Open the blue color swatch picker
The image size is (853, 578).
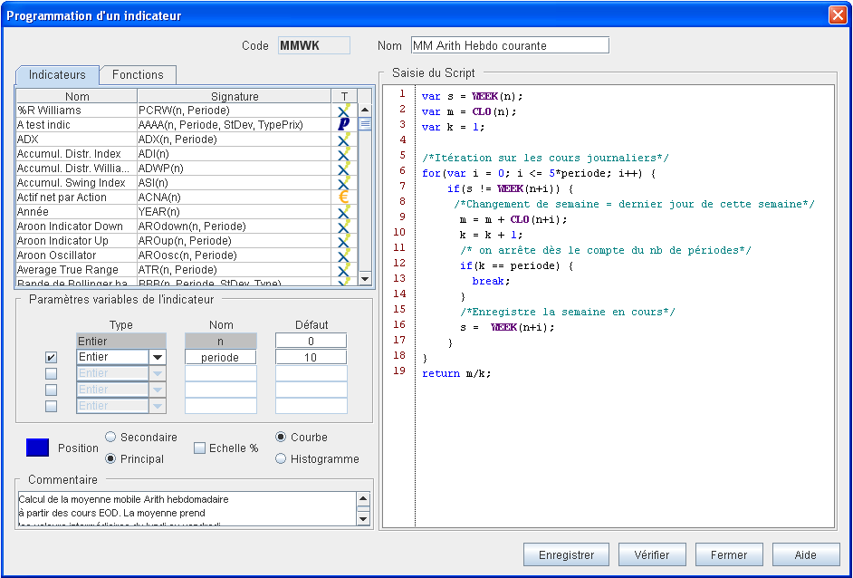coord(37,448)
